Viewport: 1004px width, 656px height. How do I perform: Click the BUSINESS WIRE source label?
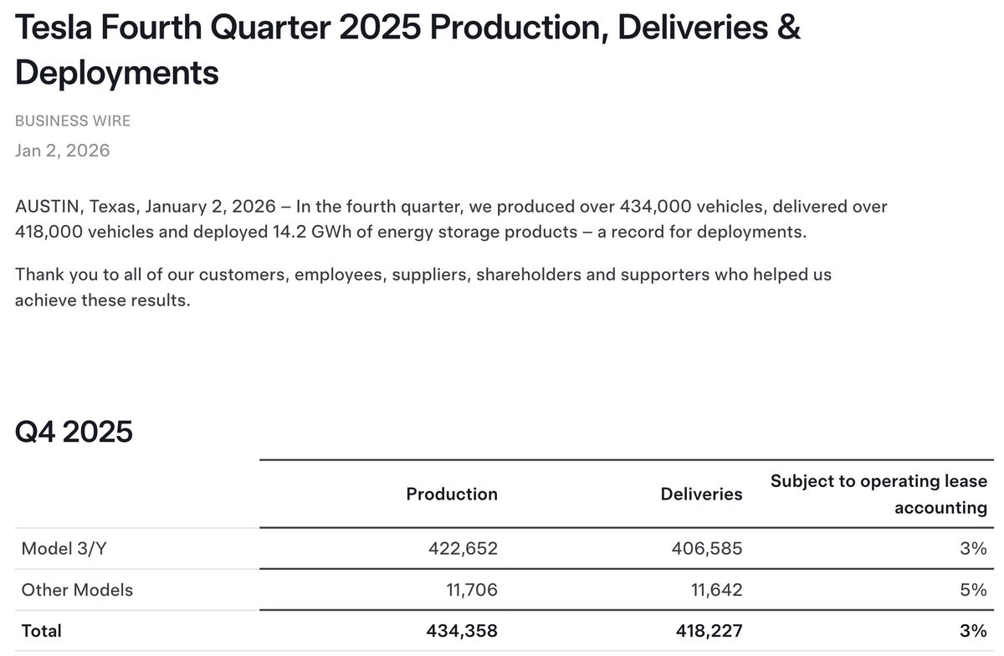point(73,120)
